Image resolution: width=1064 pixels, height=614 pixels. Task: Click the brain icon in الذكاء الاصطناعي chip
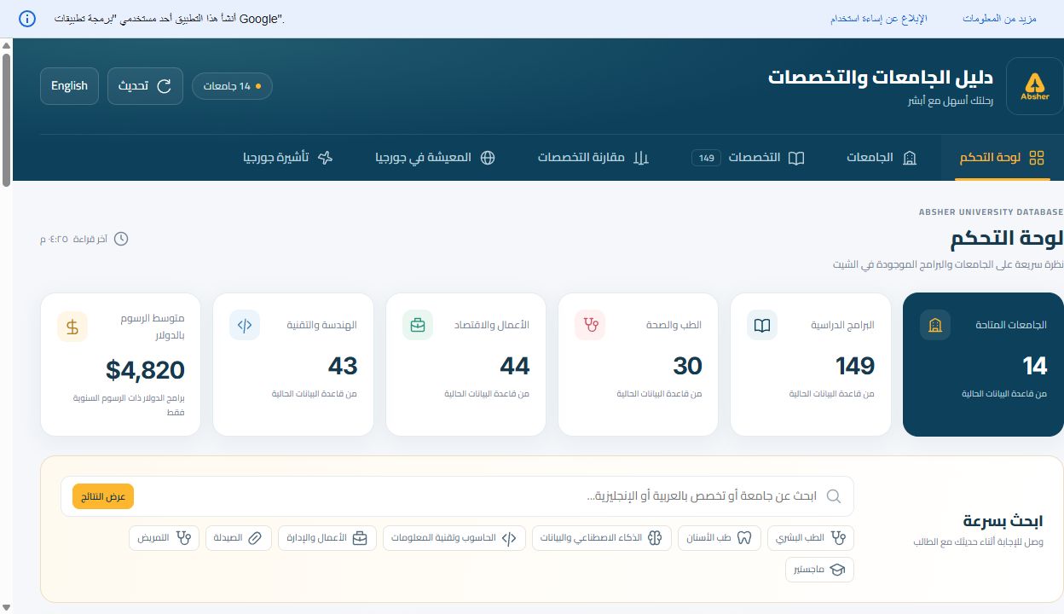click(655, 538)
